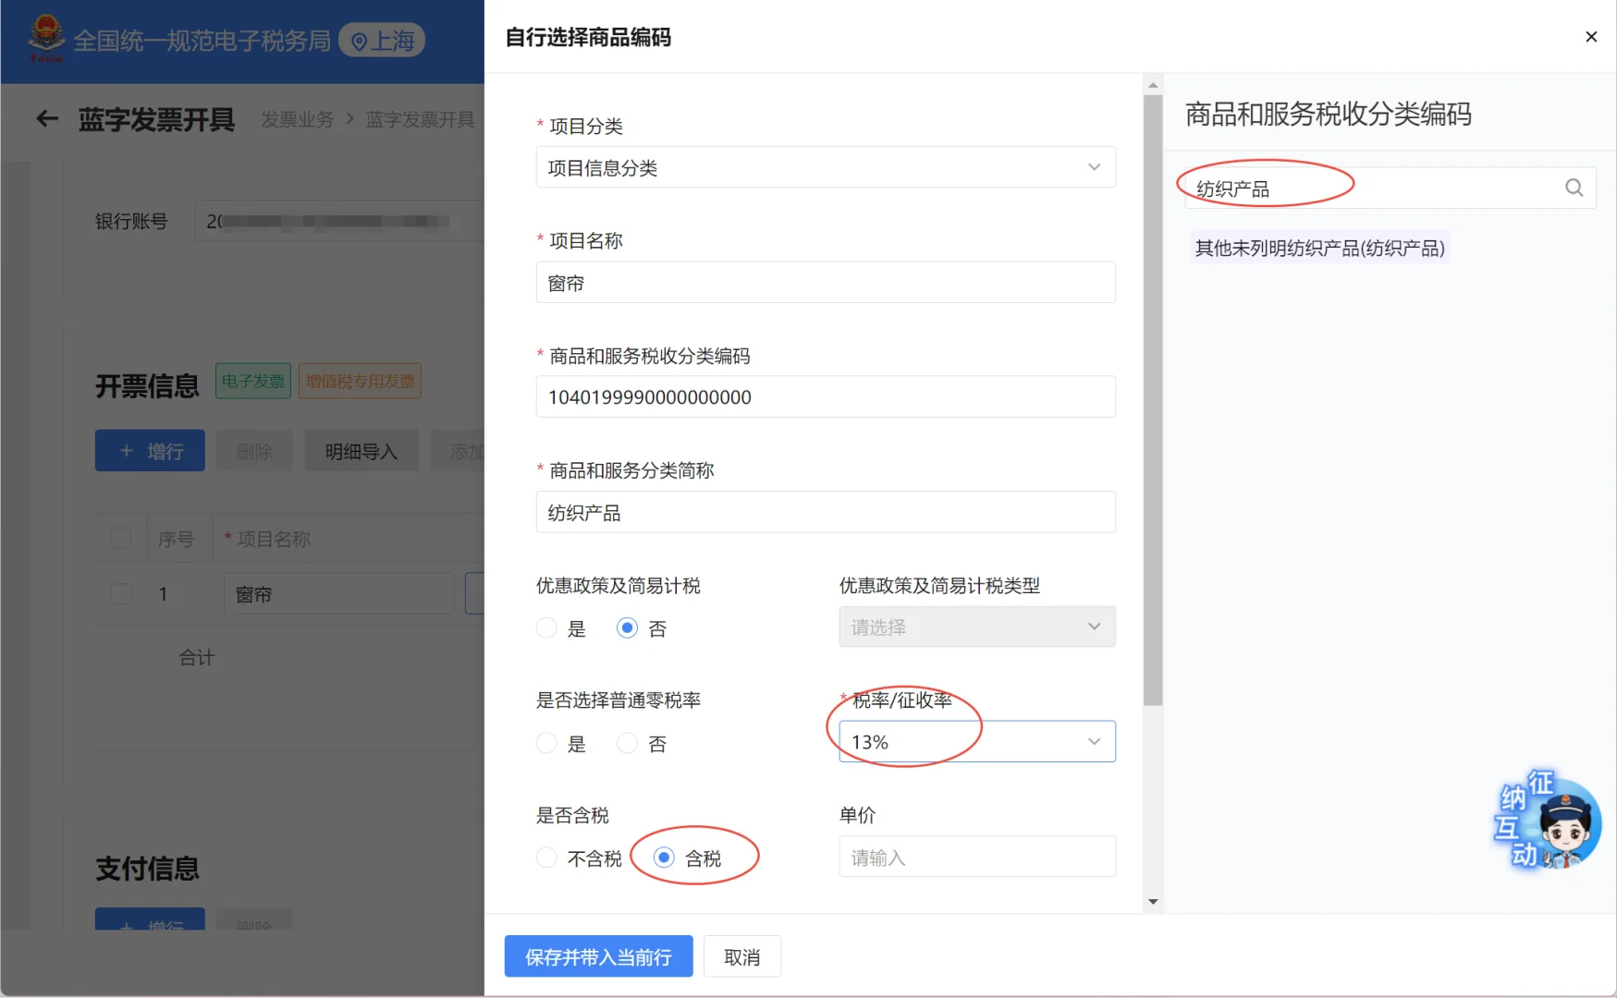Click the 发票业务 breadcrumb item
This screenshot has width=1617, height=998.
[298, 119]
